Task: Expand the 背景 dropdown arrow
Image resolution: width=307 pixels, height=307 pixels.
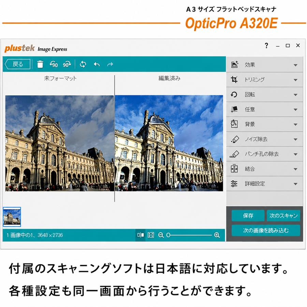Action: pyautogui.click(x=295, y=125)
